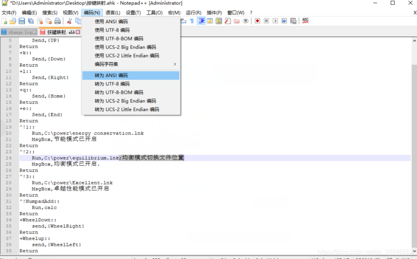Select 使用 ANSI 编码 option
417x259 pixels.
[x=131, y=22]
